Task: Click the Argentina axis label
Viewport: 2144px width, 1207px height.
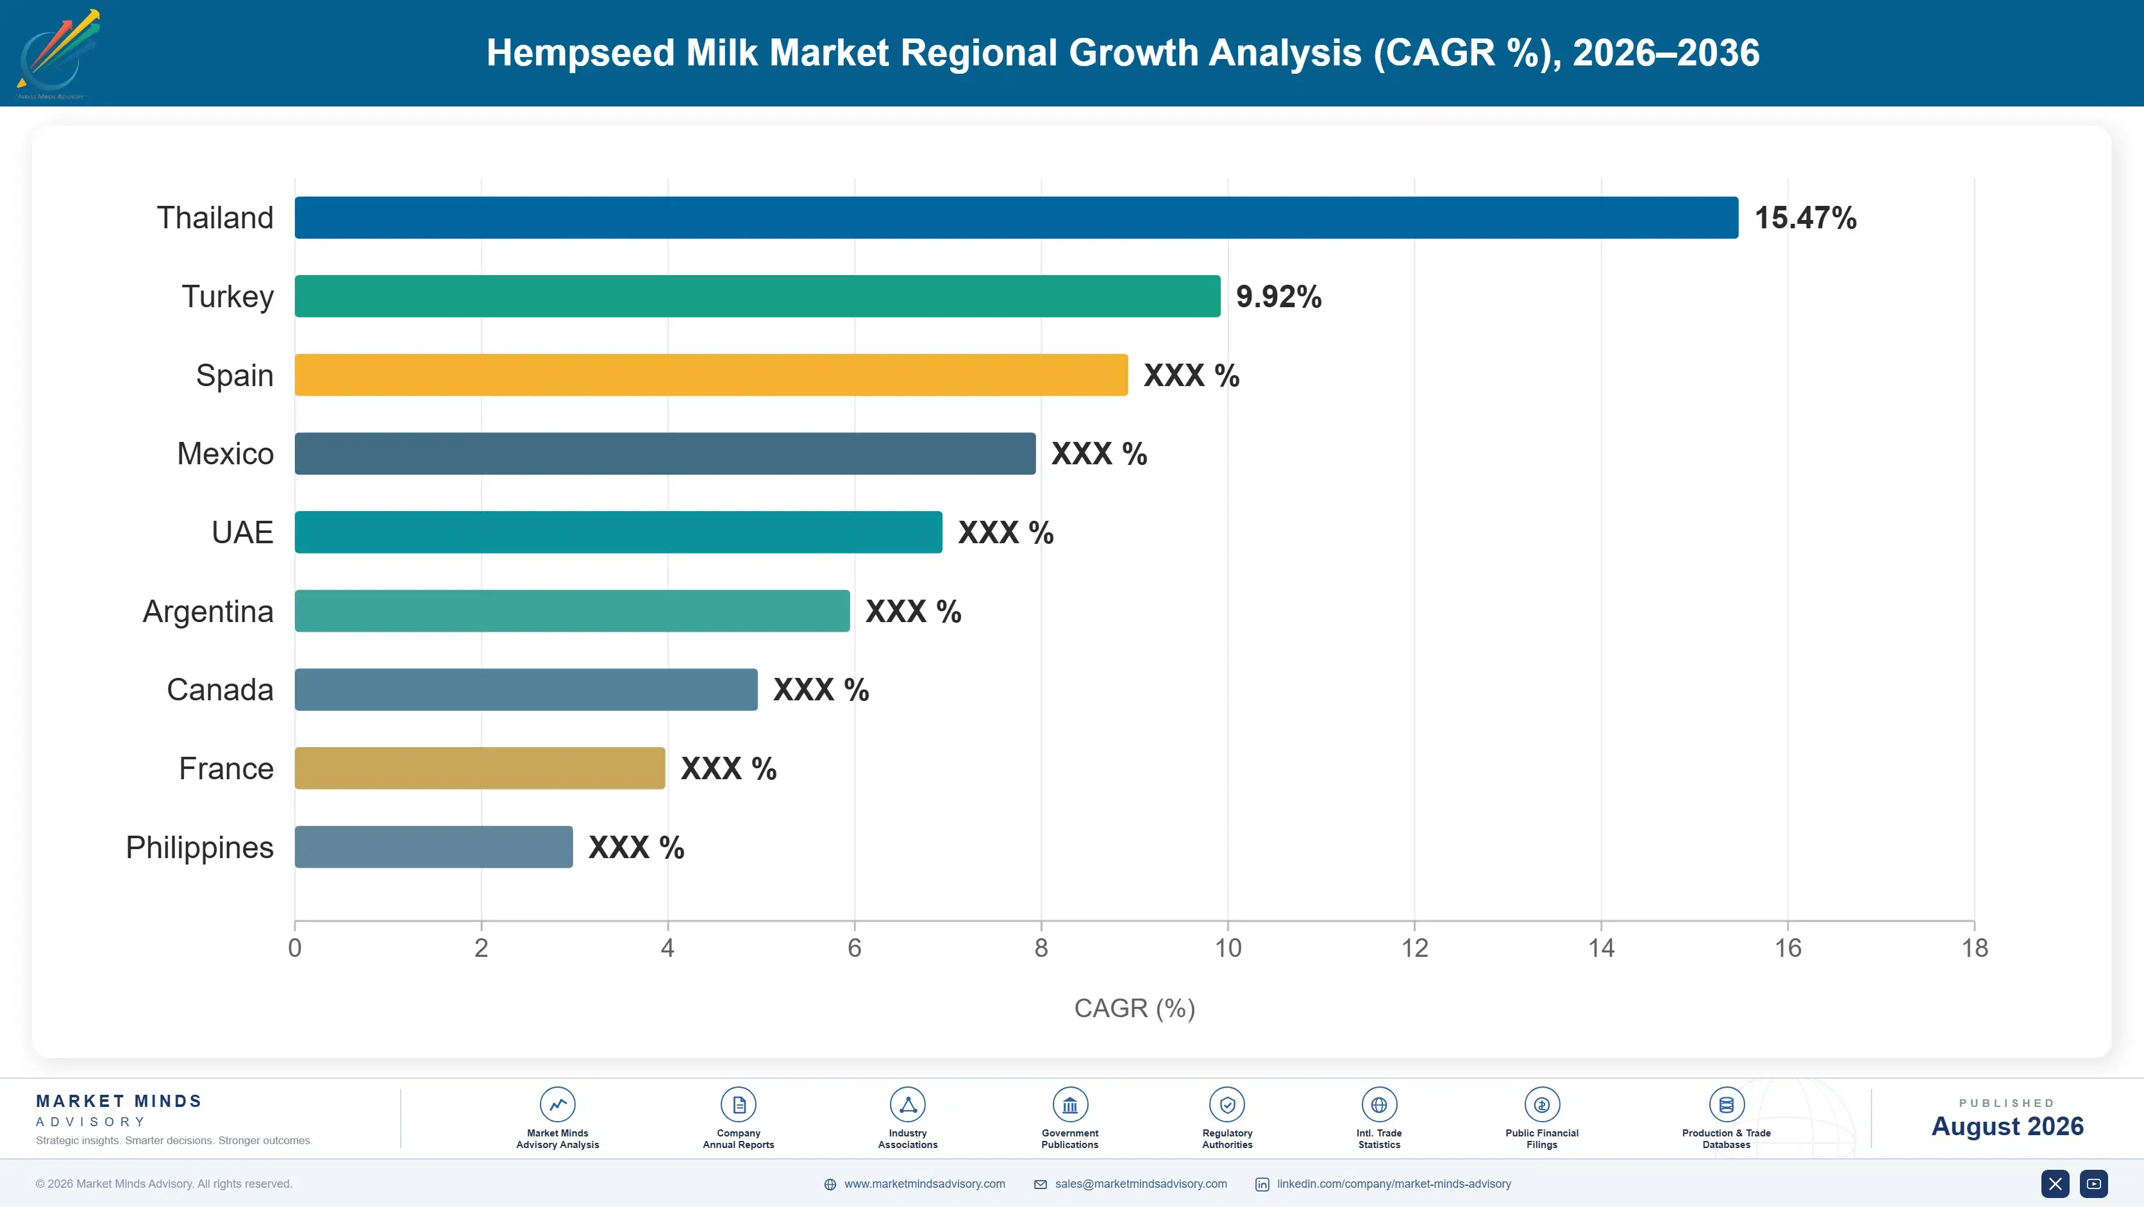Action: [x=208, y=612]
